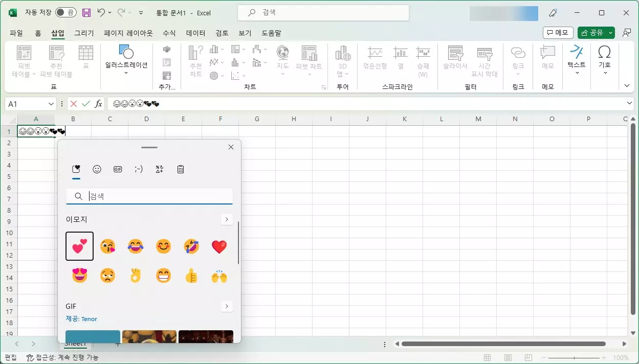
Task: Collapse the ribbon with the chevron arrow
Action: point(627,85)
